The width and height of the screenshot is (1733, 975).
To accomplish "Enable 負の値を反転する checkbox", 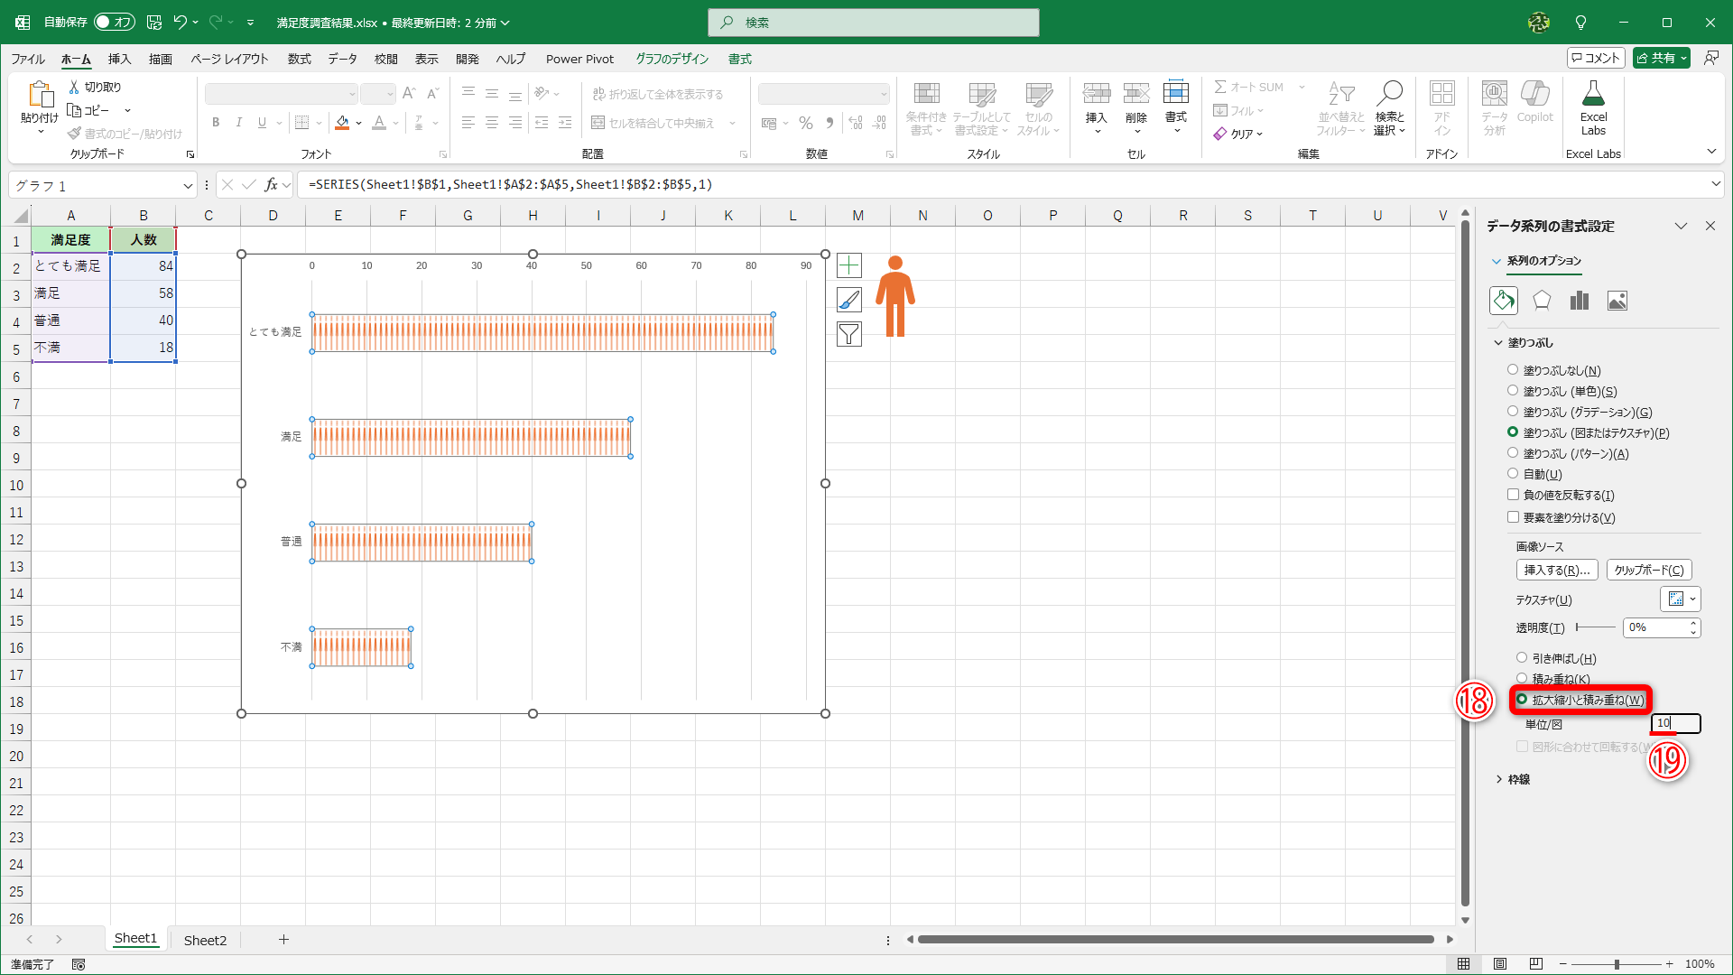I will click(x=1514, y=495).
